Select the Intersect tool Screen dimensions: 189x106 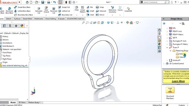click(x=101, y=11)
